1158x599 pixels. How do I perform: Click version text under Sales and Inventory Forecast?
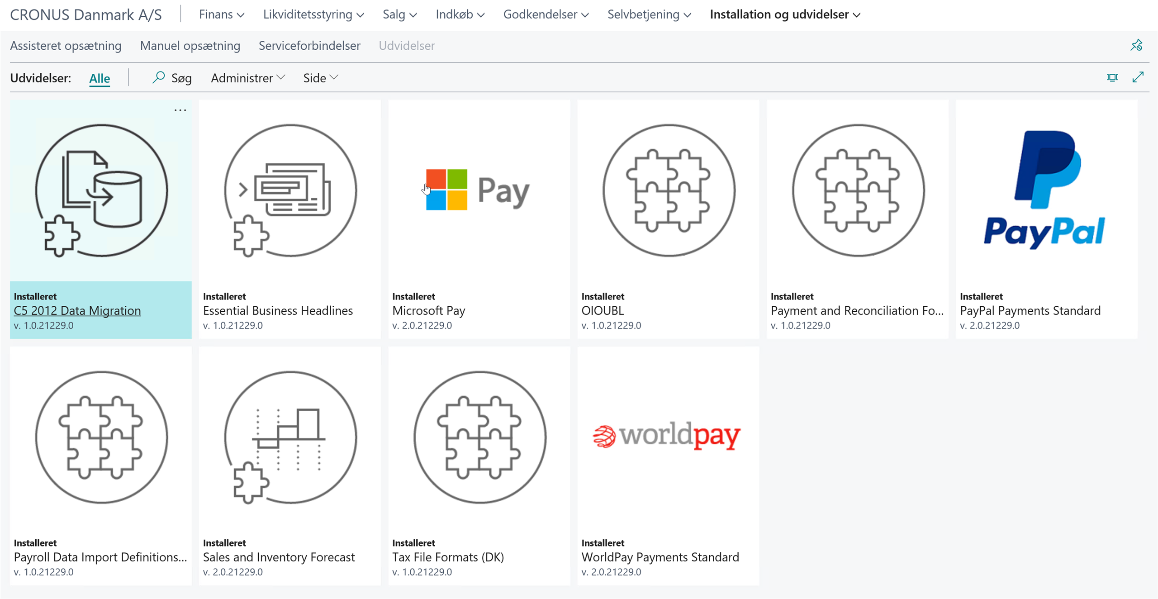click(233, 572)
